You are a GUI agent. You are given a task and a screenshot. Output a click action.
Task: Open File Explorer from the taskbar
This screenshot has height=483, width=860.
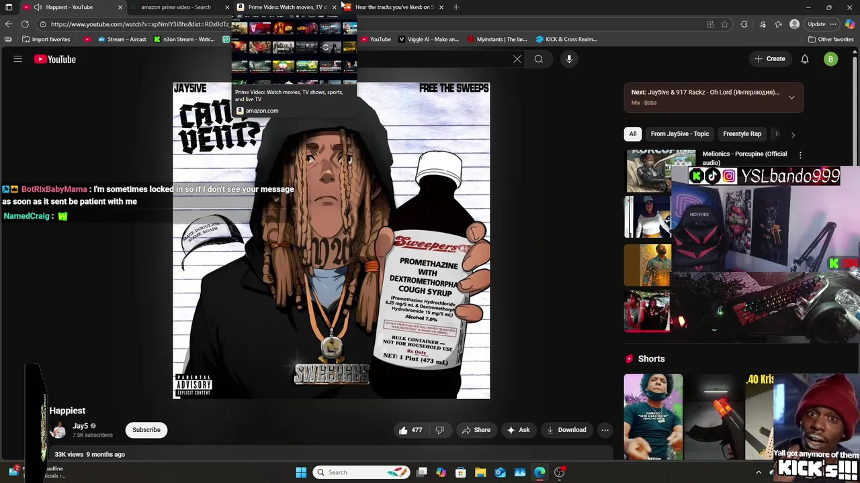480,472
